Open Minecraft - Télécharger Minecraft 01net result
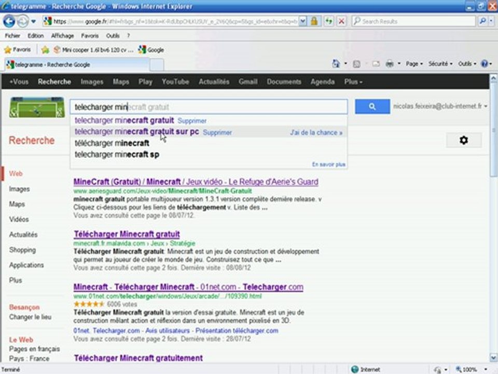498x374 pixels. pos(188,287)
